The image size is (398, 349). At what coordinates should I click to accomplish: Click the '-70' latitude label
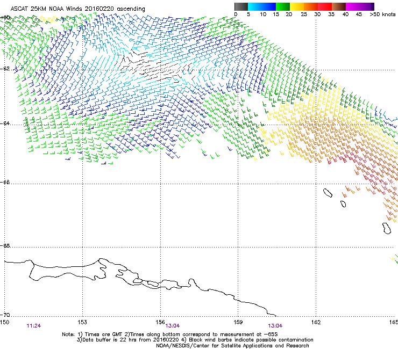point(5,315)
